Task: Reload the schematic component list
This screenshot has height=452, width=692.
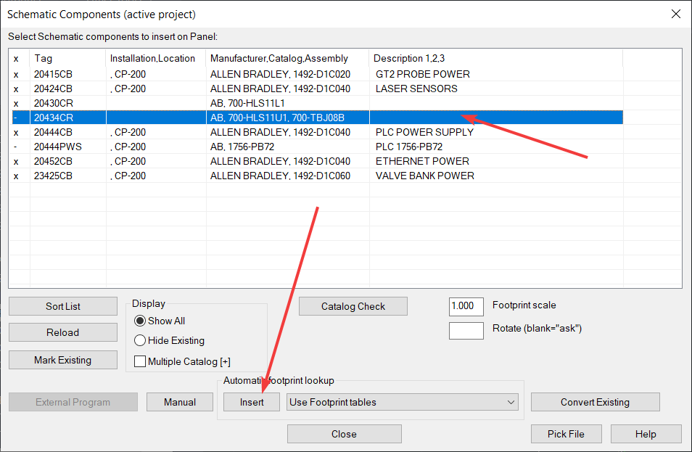Action: point(63,332)
